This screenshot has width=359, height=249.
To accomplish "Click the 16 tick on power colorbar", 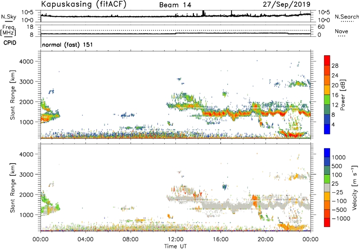I will coord(335,95).
